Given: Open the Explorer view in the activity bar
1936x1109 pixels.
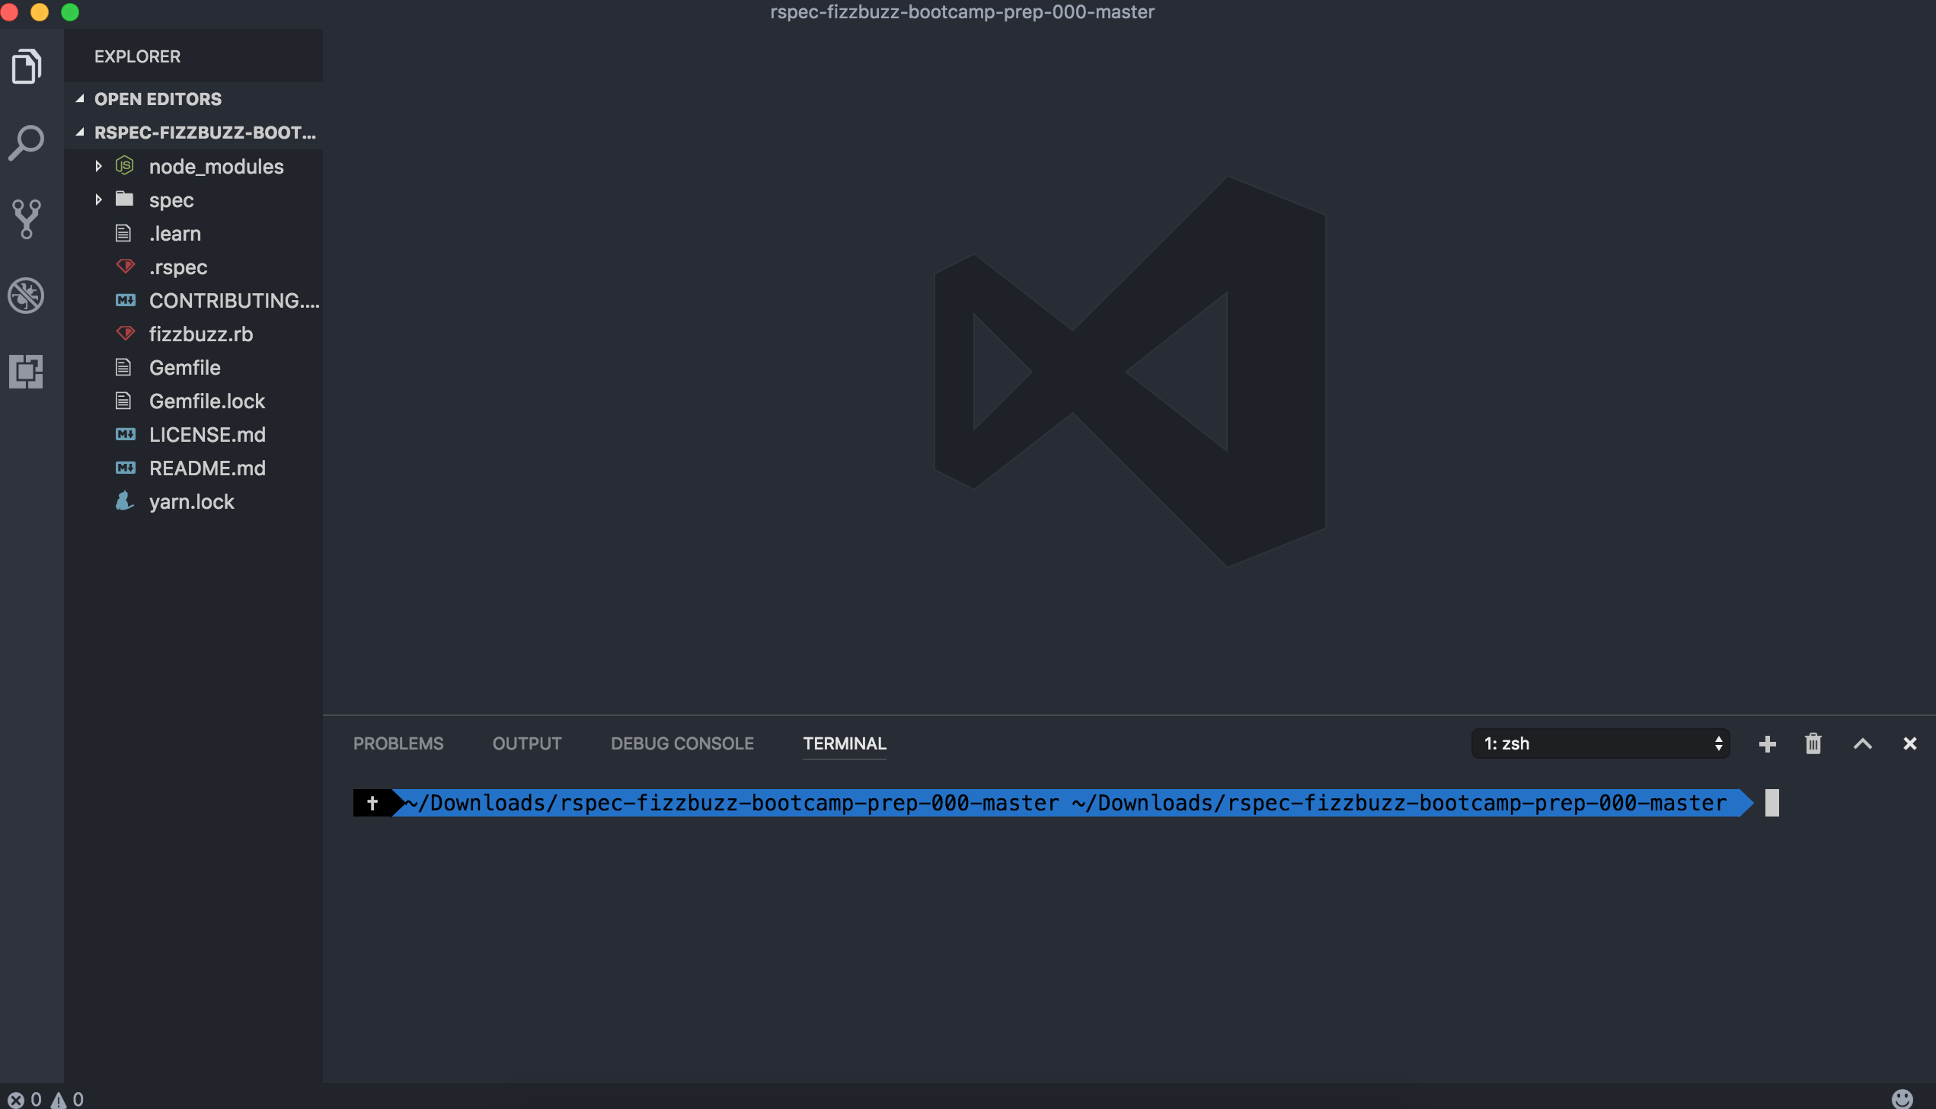Looking at the screenshot, I should click(27, 66).
